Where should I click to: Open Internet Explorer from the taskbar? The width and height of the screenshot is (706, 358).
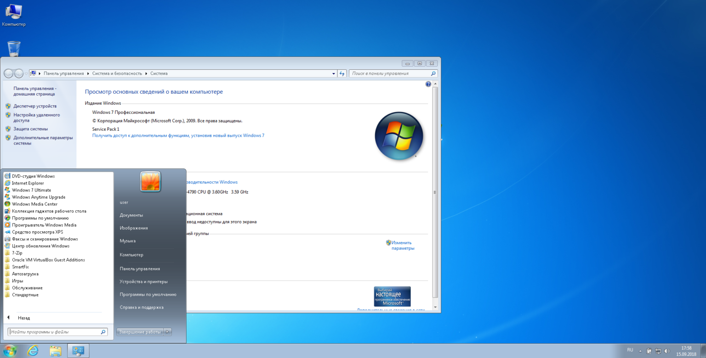(x=33, y=351)
